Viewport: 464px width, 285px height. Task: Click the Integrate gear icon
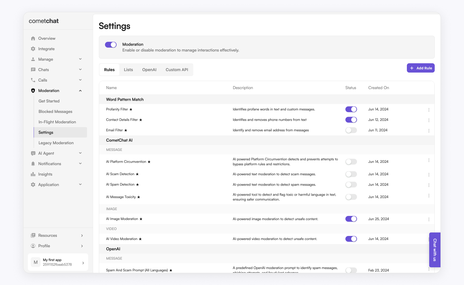click(33, 49)
